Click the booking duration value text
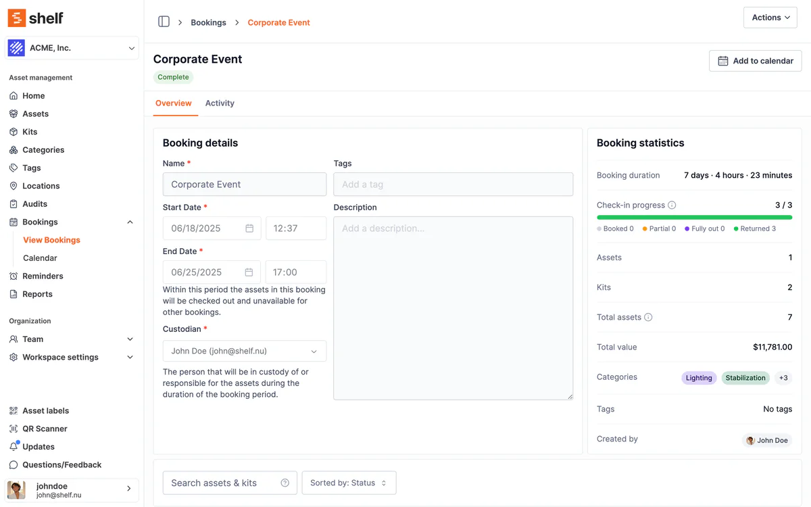The height and width of the screenshot is (507, 811). 738,175
